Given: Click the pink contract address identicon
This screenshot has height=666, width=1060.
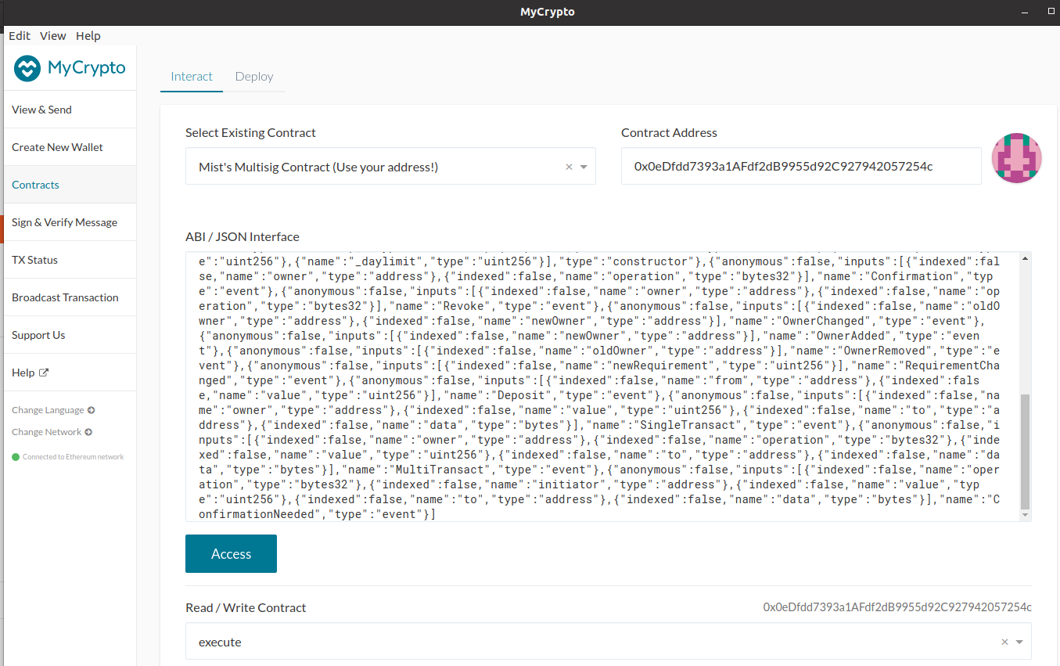Looking at the screenshot, I should tap(1016, 159).
